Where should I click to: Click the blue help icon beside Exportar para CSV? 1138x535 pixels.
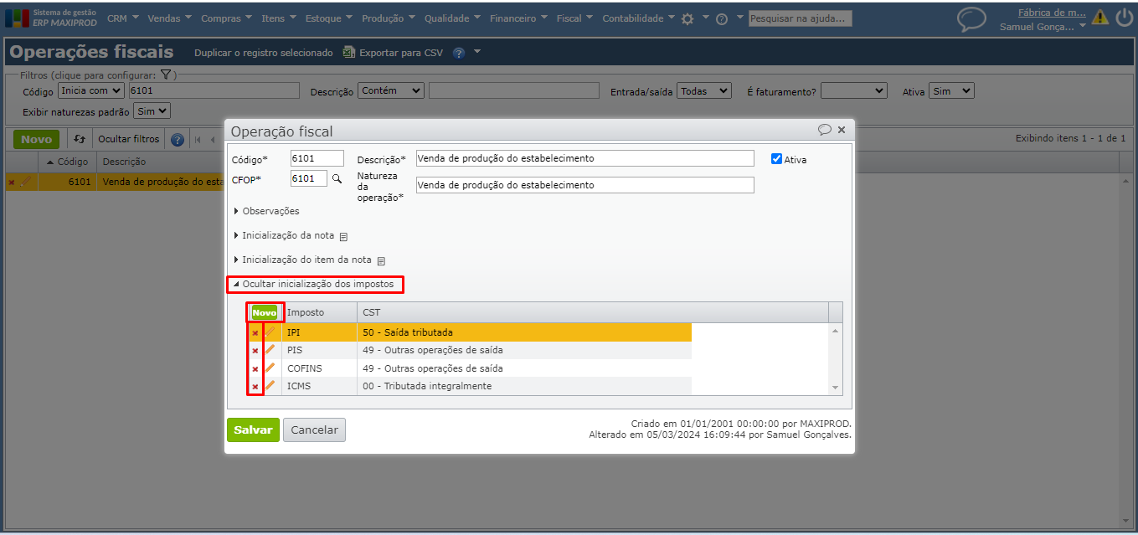(459, 53)
